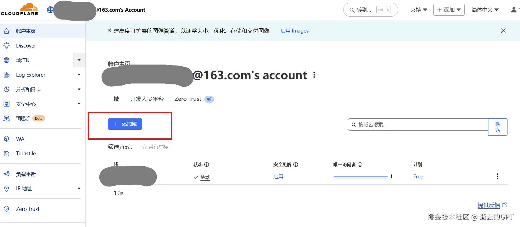Image resolution: width=520 pixels, height=227 pixels.
Task: Click into the 按域名搜索 search field
Action: (418, 124)
